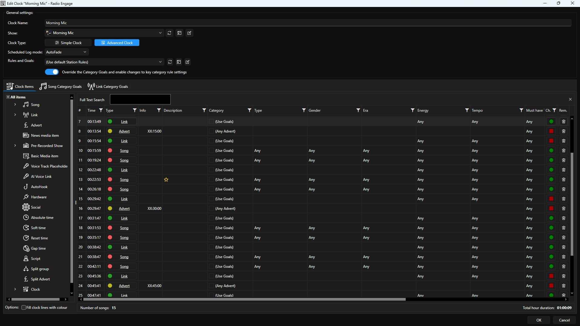Expand the Pre-Recorded Show node
The image size is (580, 326).
[15, 145]
